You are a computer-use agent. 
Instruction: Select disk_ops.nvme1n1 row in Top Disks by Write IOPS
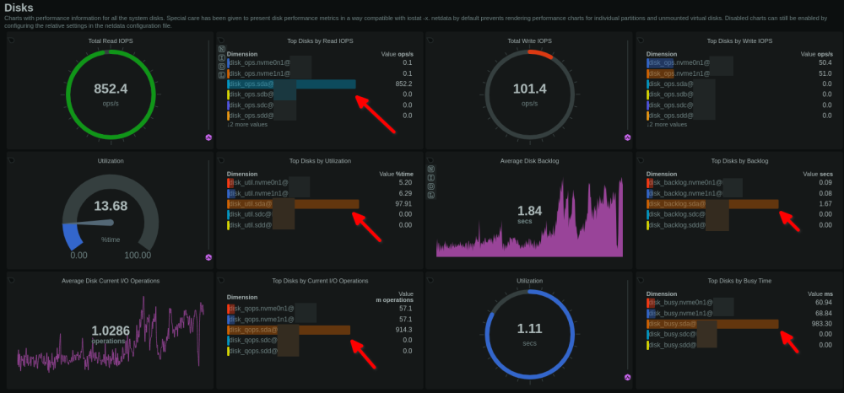[739, 73]
